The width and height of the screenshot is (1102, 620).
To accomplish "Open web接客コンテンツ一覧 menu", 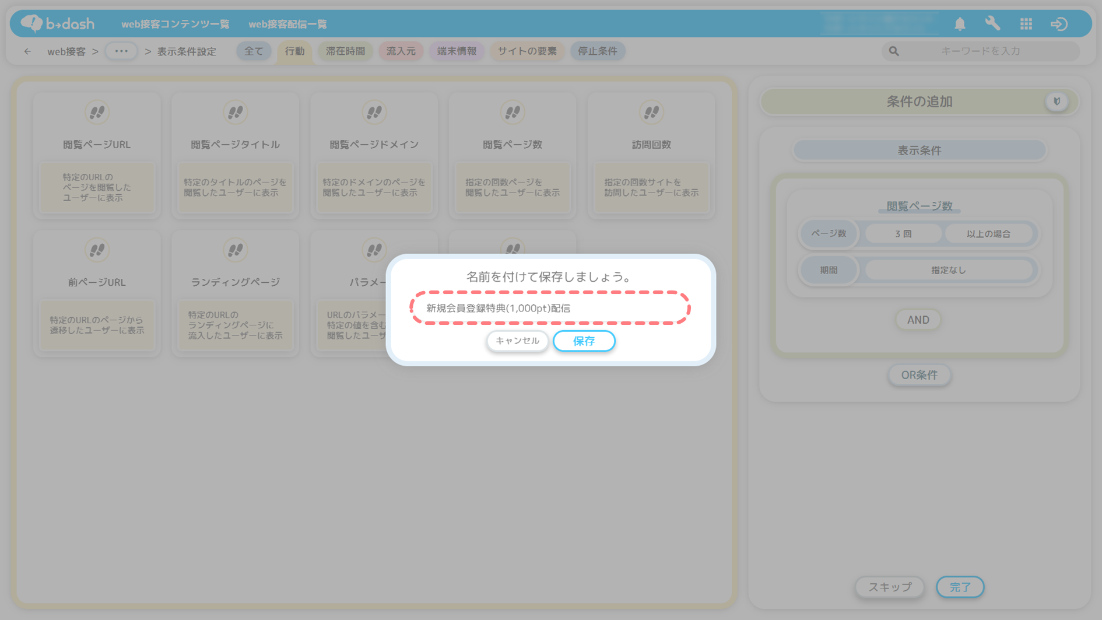I will tap(175, 24).
